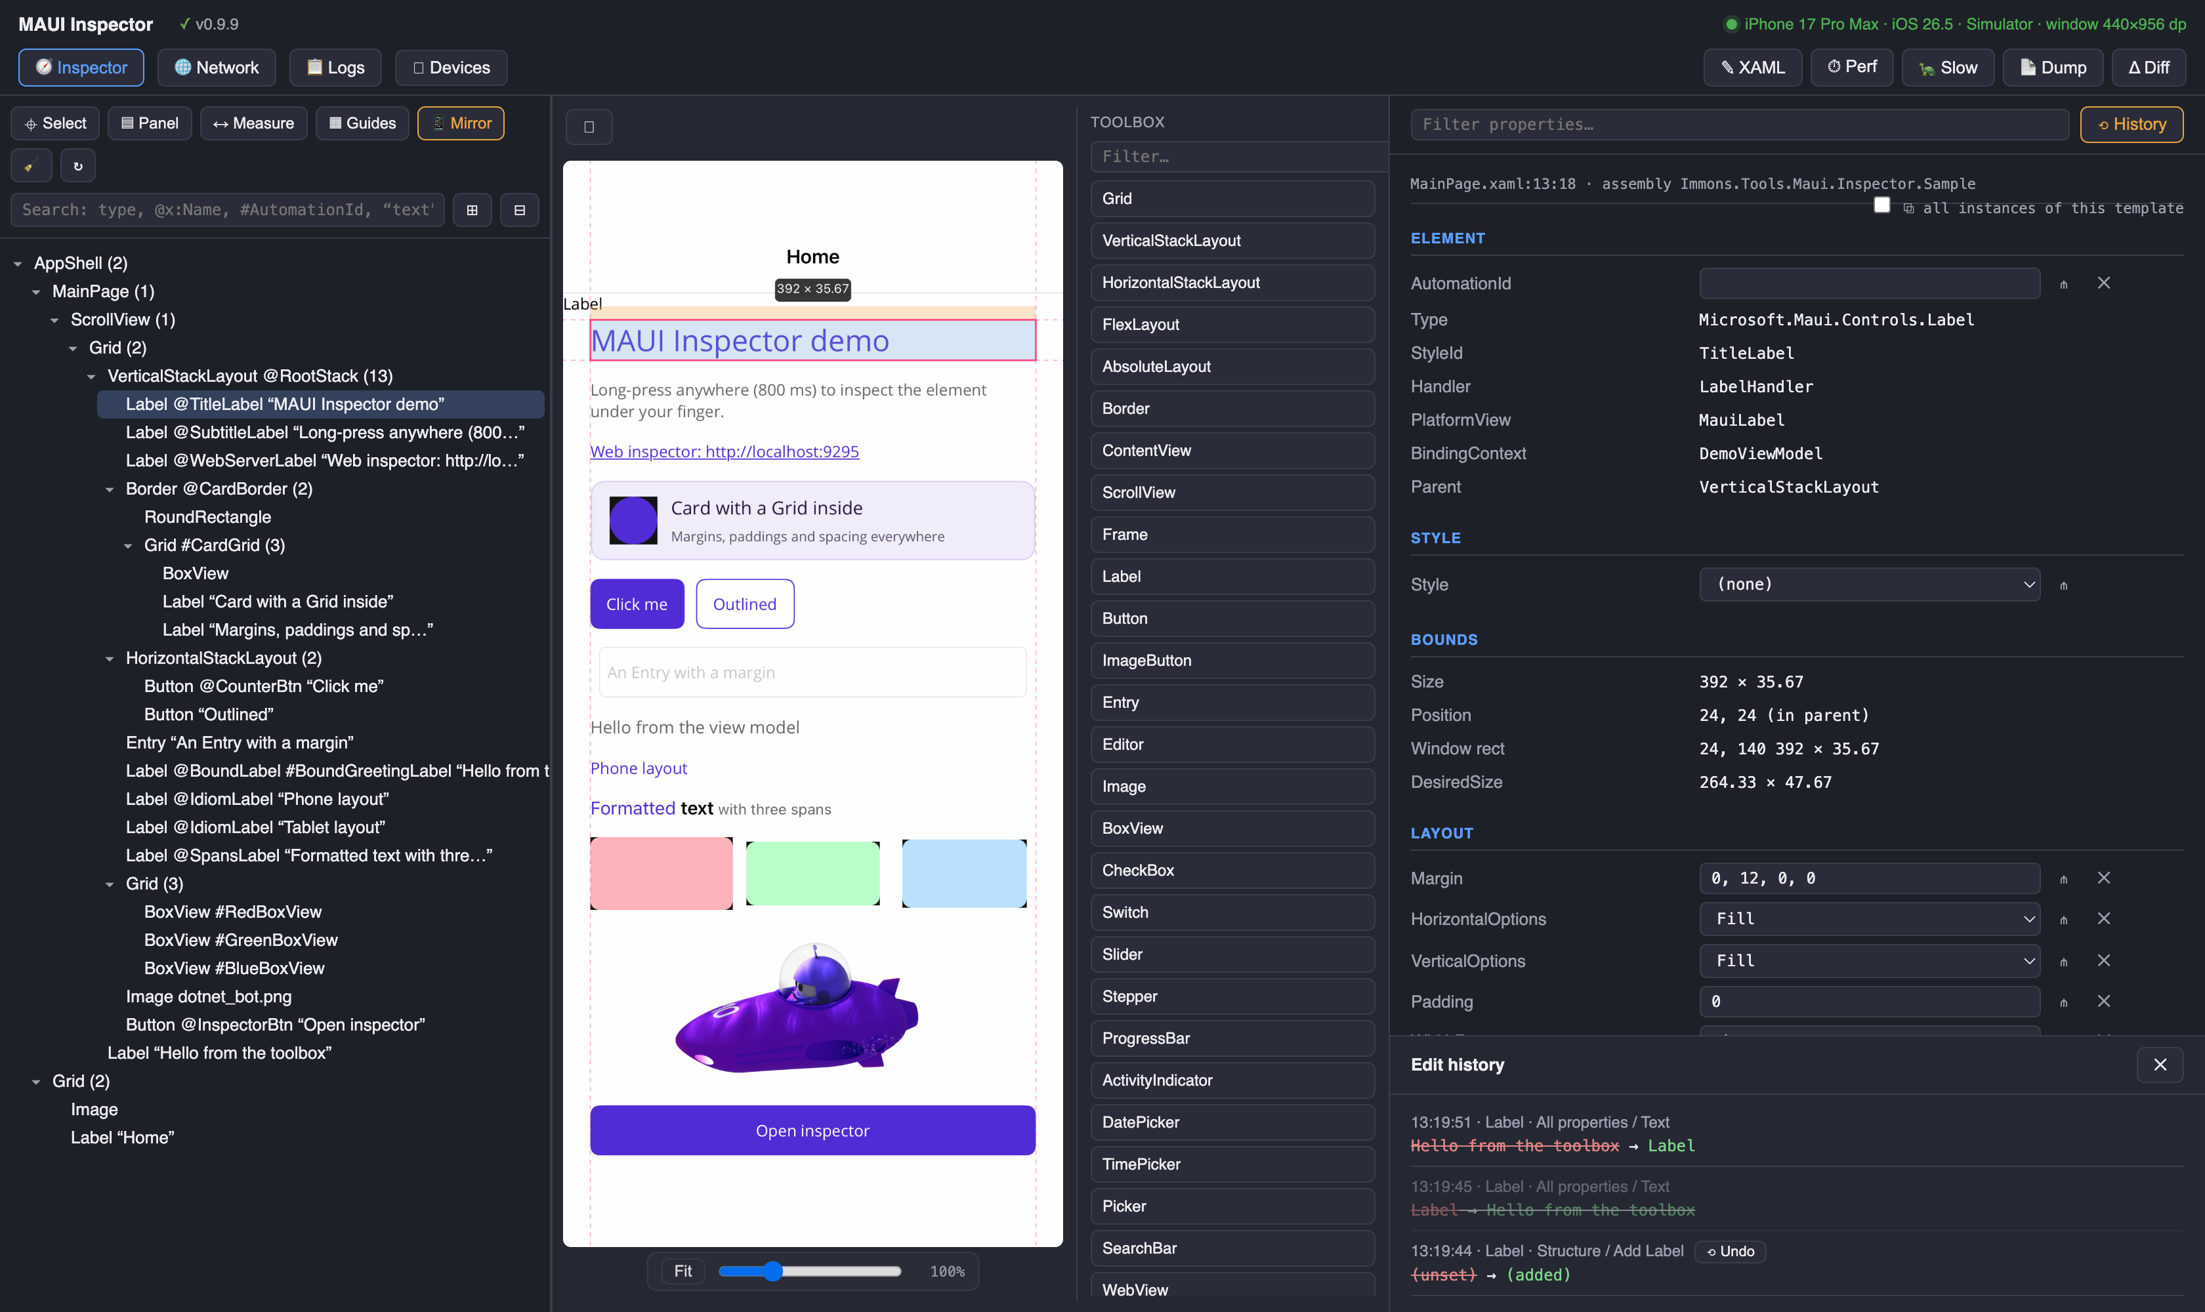Toggle the Guides overlay
The width and height of the screenshot is (2205, 1312).
(x=362, y=123)
